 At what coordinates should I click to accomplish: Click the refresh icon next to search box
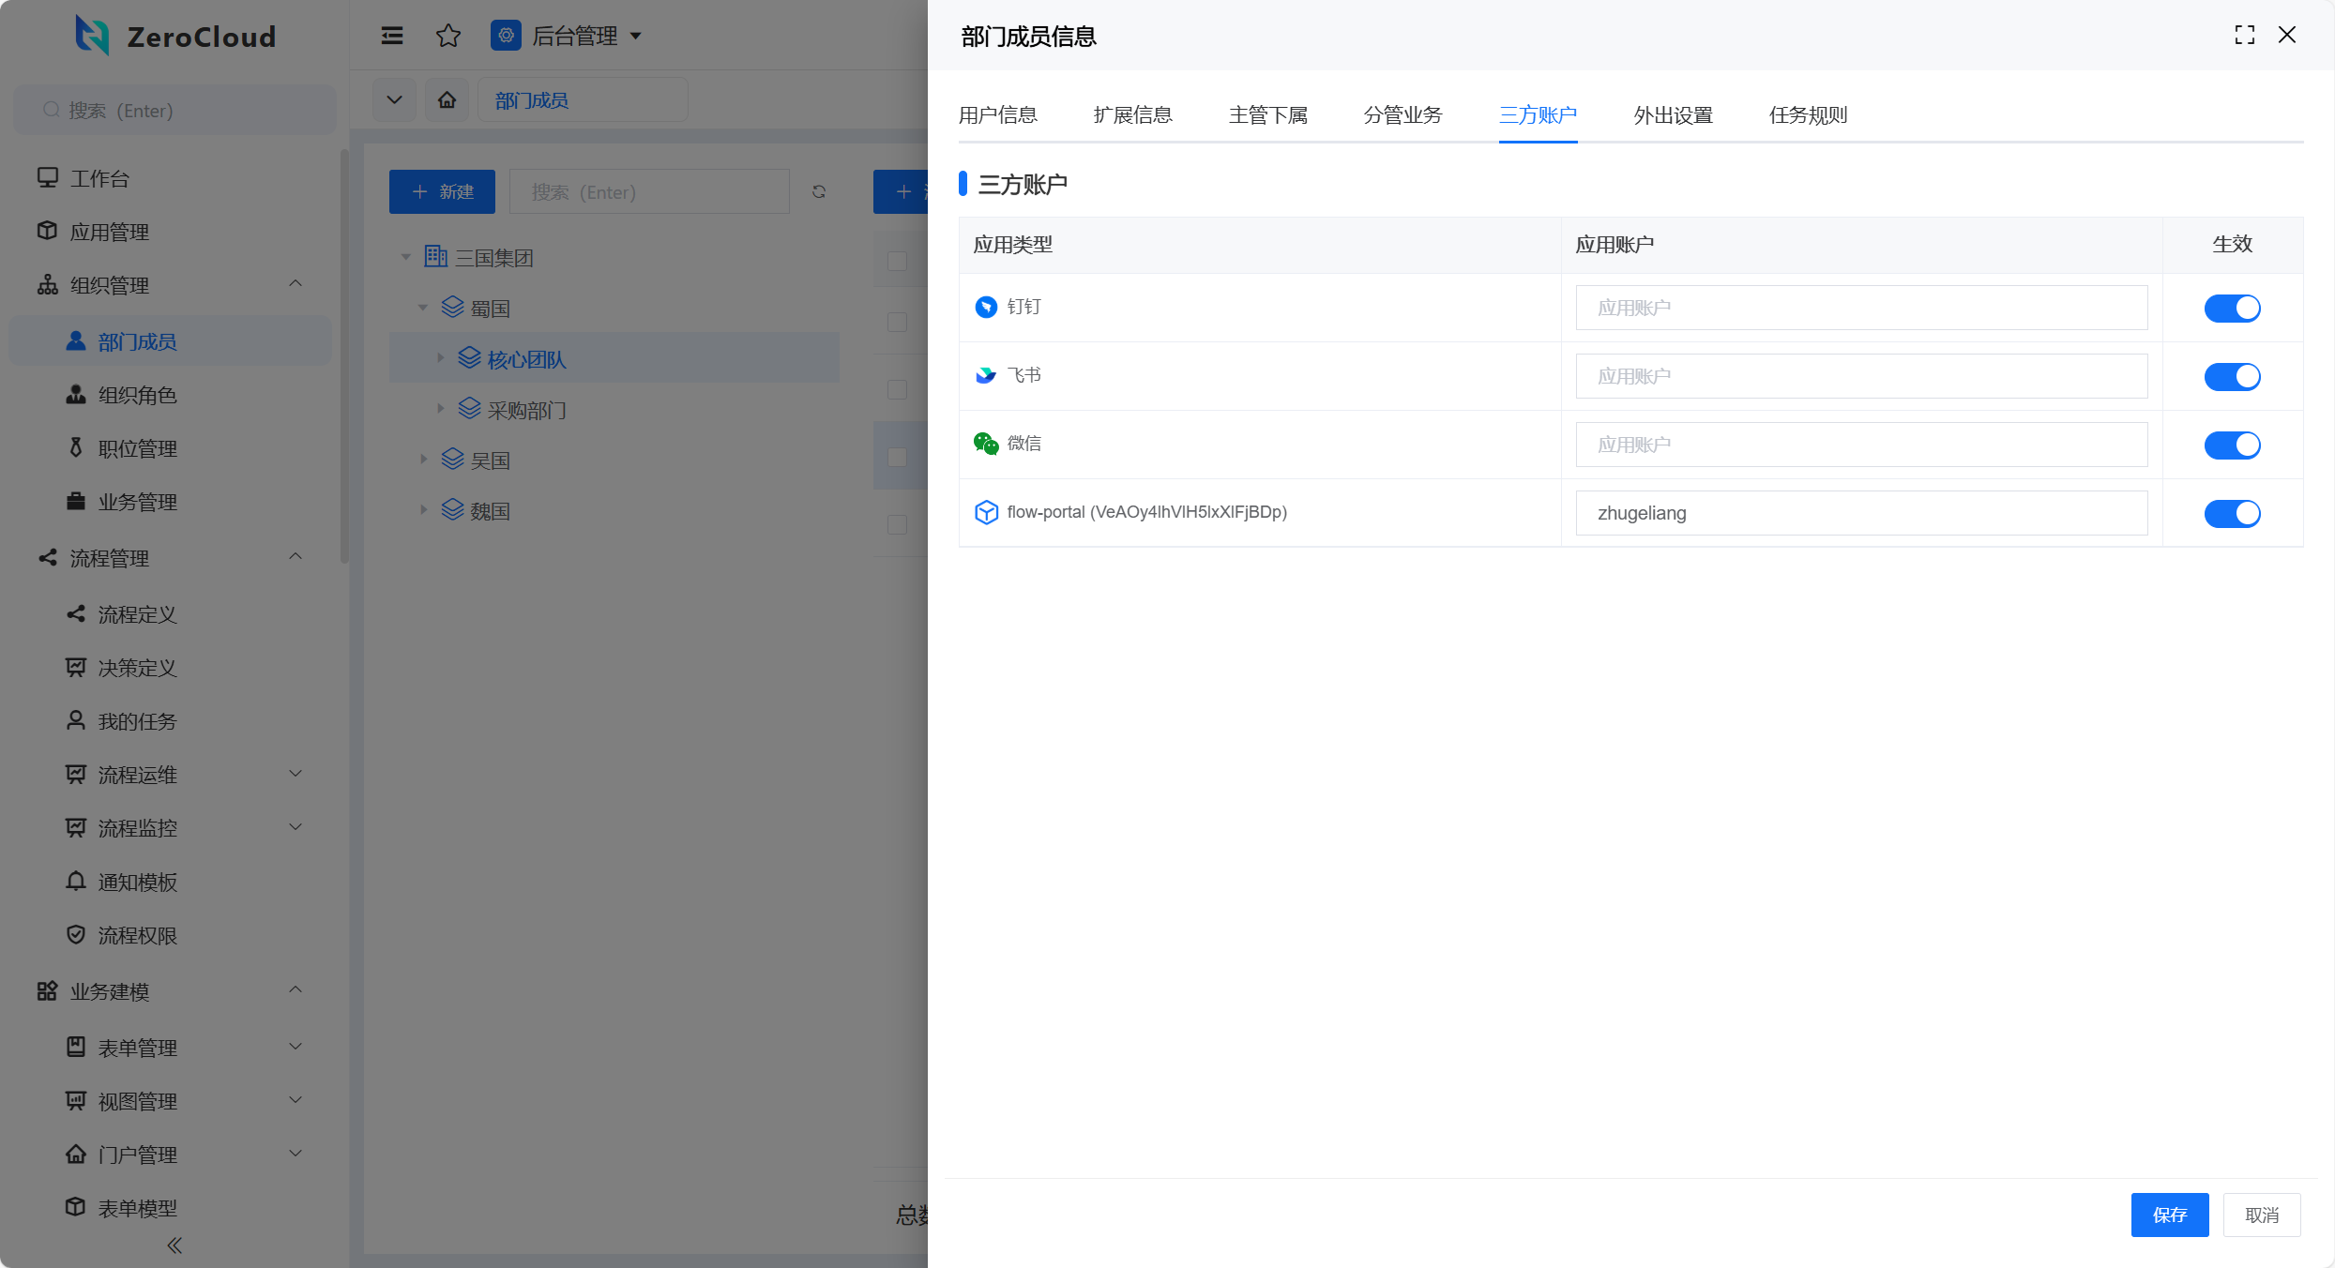pos(819,192)
